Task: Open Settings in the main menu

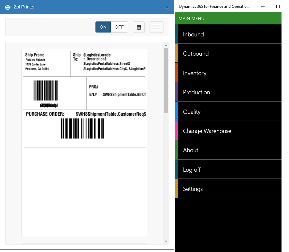Action: 228,189
